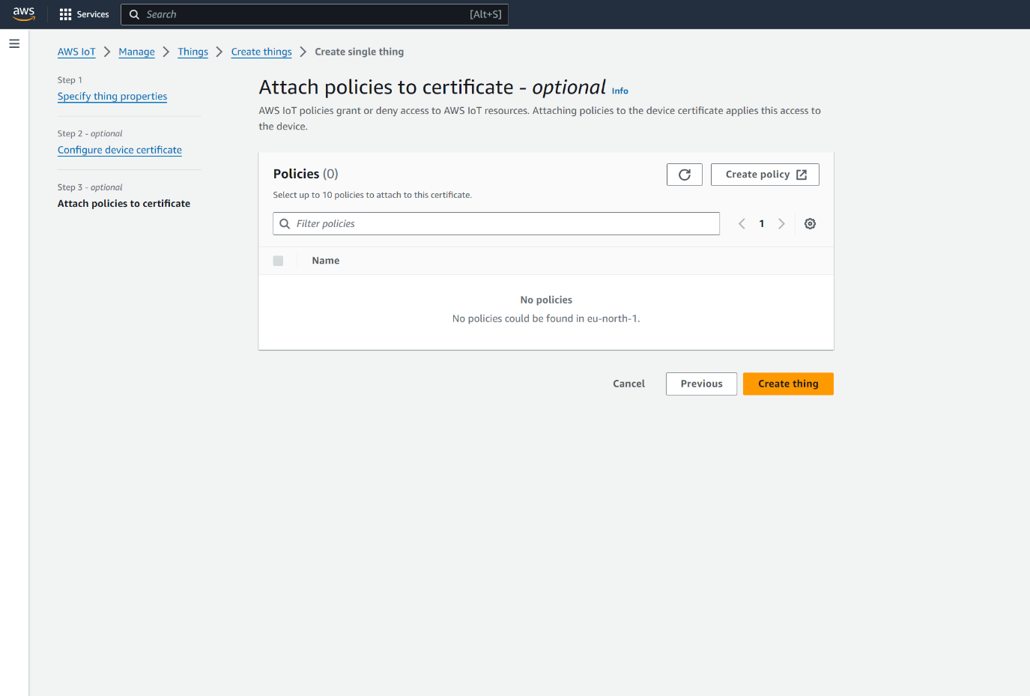
Task: Open the Info link by the heading
Action: pyautogui.click(x=619, y=91)
